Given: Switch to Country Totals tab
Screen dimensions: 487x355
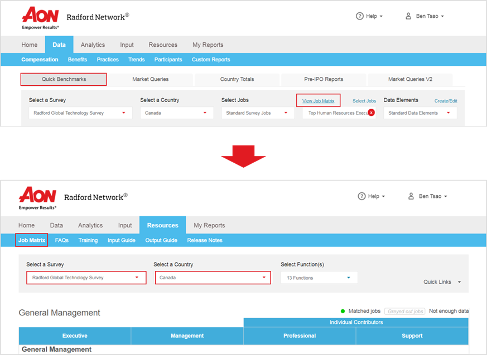Looking at the screenshot, I should [237, 79].
